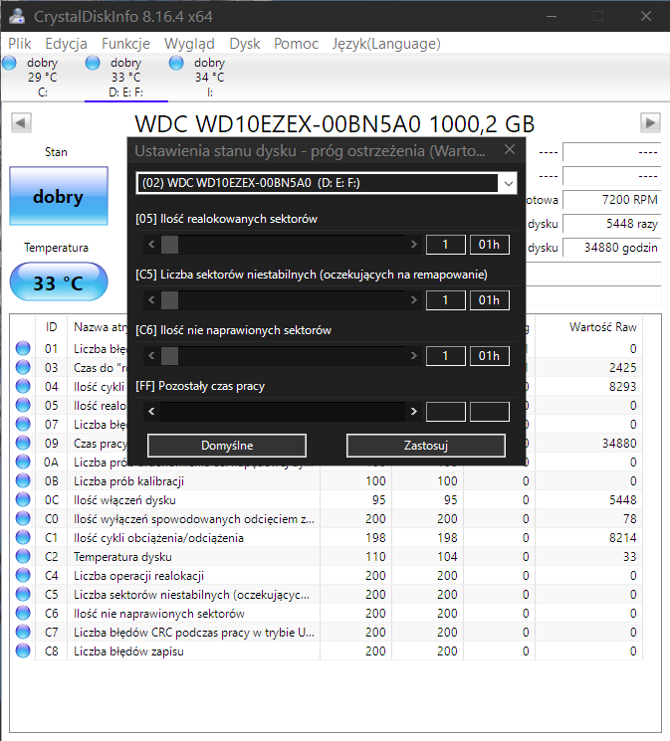Click the Domyślne button

pos(227,446)
